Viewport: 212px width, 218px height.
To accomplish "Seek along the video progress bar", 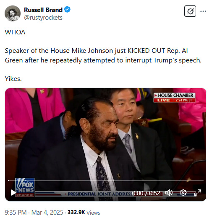I will tap(106, 181).
